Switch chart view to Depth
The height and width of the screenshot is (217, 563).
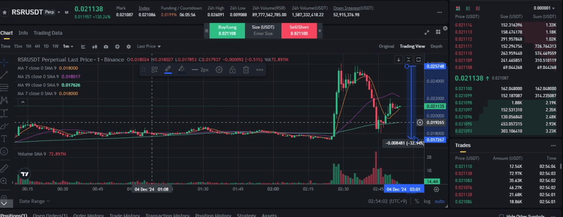(x=436, y=47)
